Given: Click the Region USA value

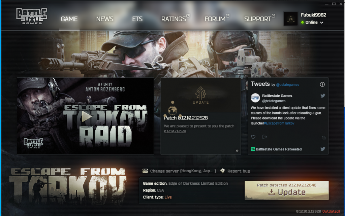Looking at the screenshot, I should tap(160, 190).
